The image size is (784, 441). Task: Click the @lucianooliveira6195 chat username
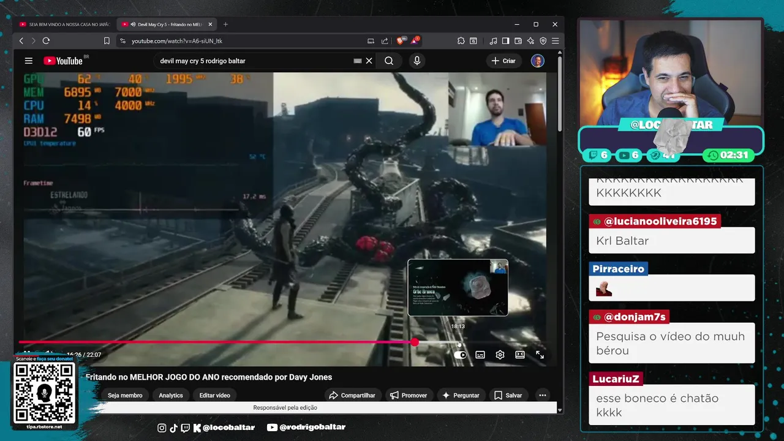[655, 221]
